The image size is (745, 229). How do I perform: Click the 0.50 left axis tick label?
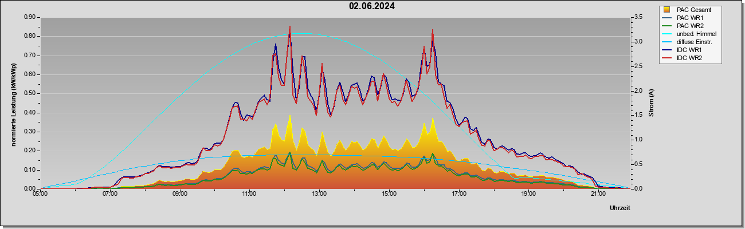pyautogui.click(x=30, y=93)
